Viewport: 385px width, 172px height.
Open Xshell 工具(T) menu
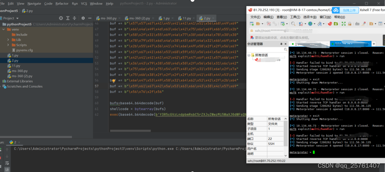[295, 17]
